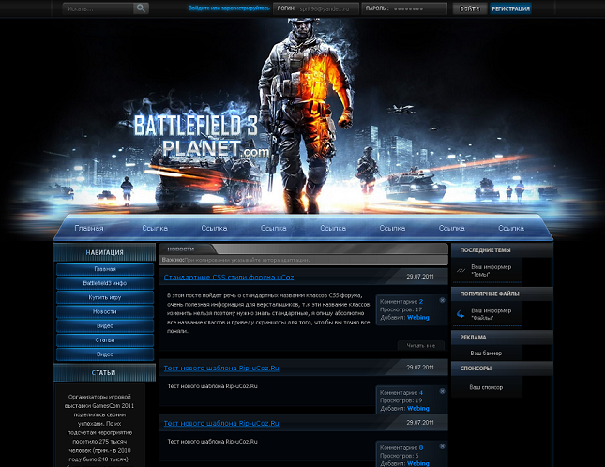Click the СПОНСОРЫ block header

[x=502, y=369]
